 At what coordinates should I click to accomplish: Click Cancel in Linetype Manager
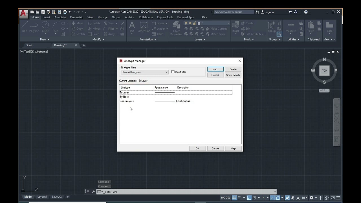[x=215, y=148]
